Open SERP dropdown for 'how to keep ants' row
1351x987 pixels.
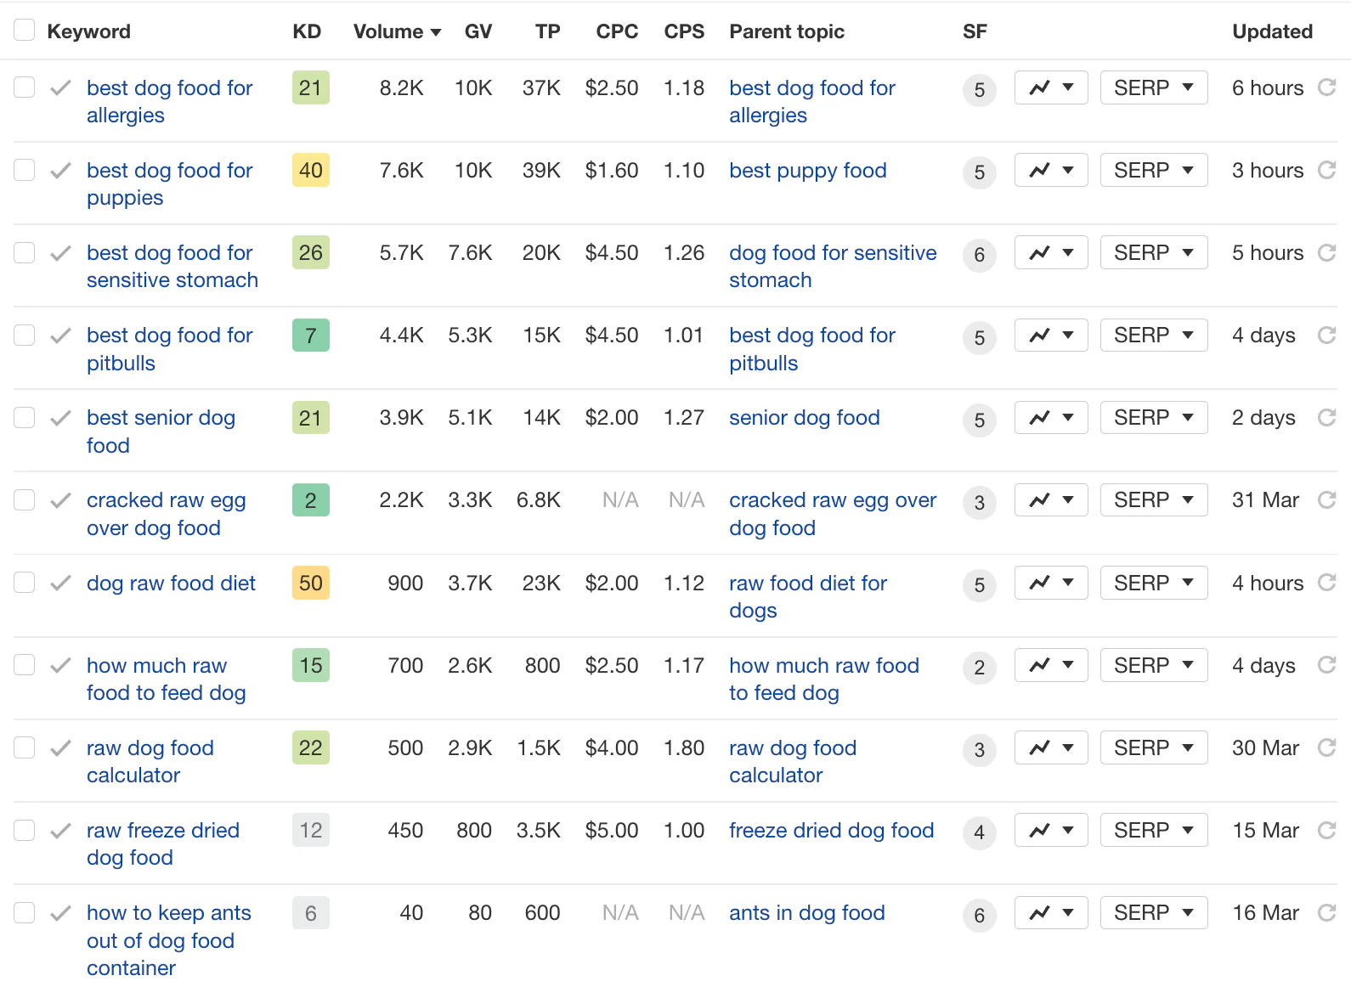coord(1154,912)
